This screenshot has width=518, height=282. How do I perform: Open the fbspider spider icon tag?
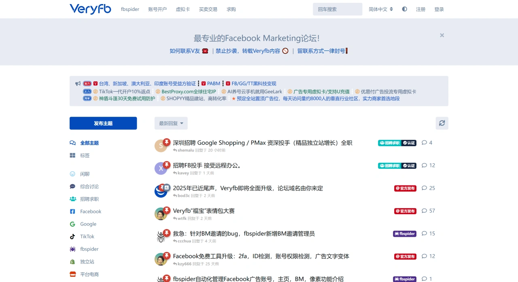click(72, 249)
